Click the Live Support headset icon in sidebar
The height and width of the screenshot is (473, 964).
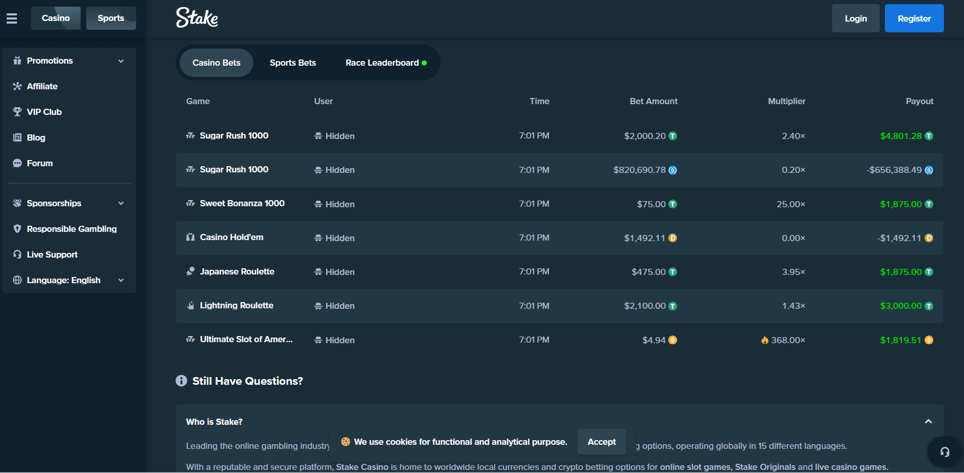17,254
